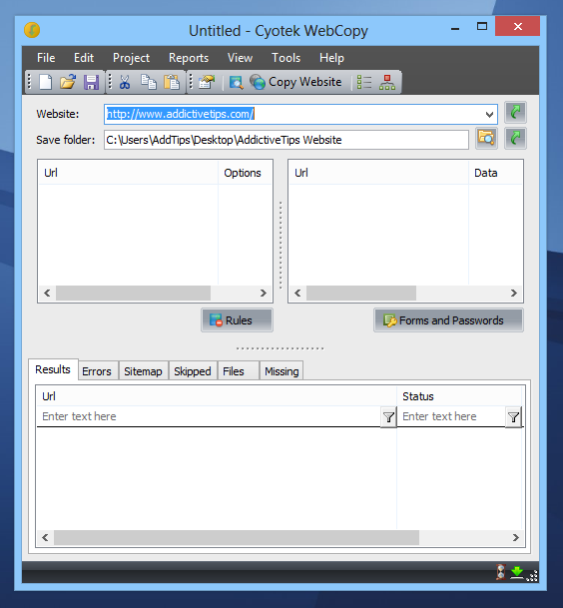This screenshot has width=563, height=608.
Task: Click the Url column header in Results
Action: click(x=217, y=396)
